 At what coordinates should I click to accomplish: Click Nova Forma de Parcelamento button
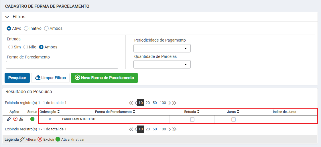click(105, 78)
